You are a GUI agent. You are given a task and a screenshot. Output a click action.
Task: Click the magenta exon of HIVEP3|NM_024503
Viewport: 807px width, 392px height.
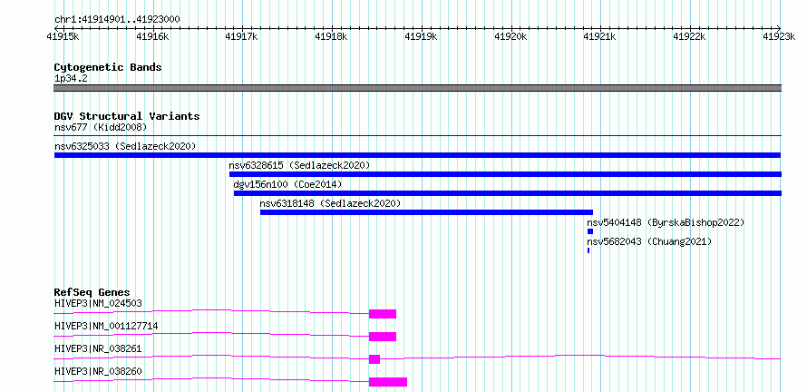coord(383,314)
